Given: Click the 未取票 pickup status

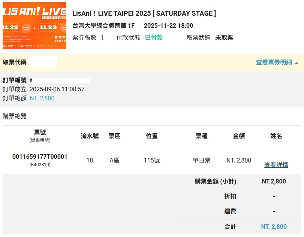Looking at the screenshot, I should tap(224, 37).
